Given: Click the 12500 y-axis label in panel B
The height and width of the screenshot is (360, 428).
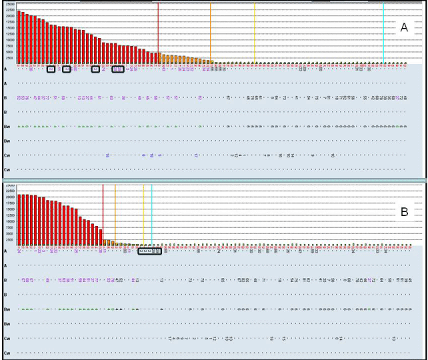Looking at the screenshot, I should coord(10,215).
